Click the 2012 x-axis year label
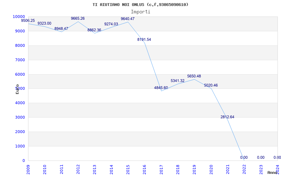The image size is (281, 176). pyautogui.click(x=78, y=170)
